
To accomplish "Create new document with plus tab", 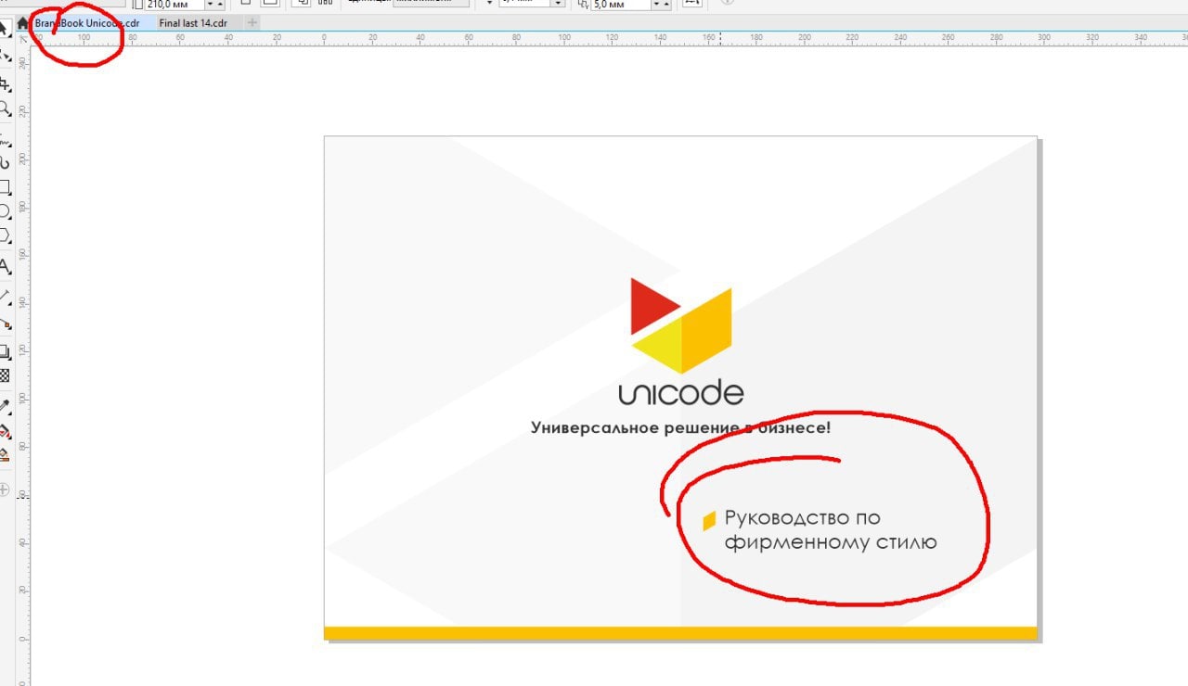I will (x=252, y=22).
